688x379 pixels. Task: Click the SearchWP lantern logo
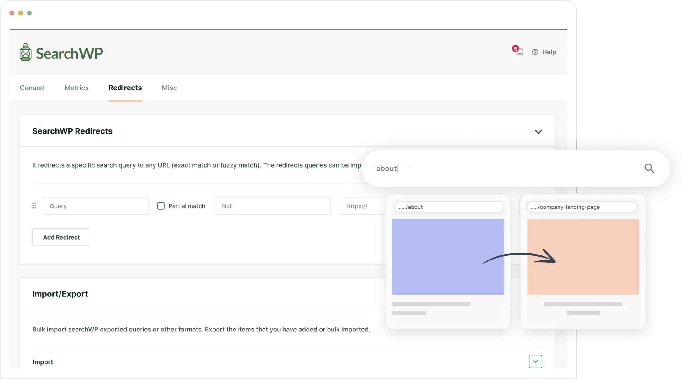point(25,52)
